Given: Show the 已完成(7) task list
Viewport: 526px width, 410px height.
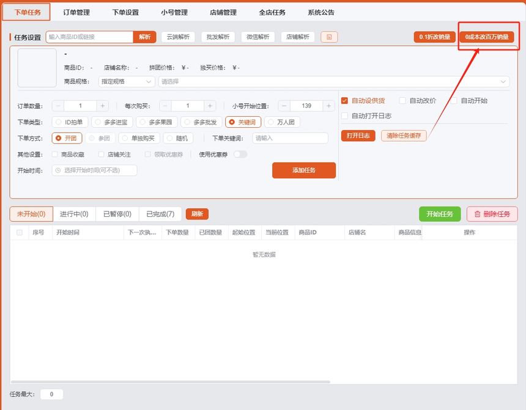Looking at the screenshot, I should click(160, 214).
